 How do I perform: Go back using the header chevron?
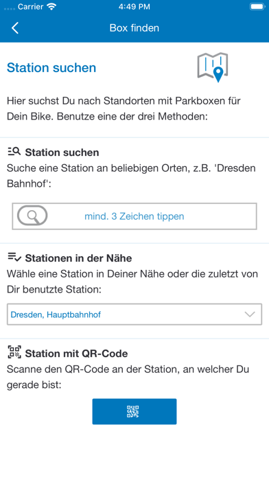[15, 28]
